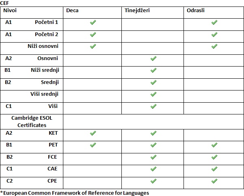
Task: Select the Tinejdžeri column header
Action: pyautogui.click(x=137, y=11)
